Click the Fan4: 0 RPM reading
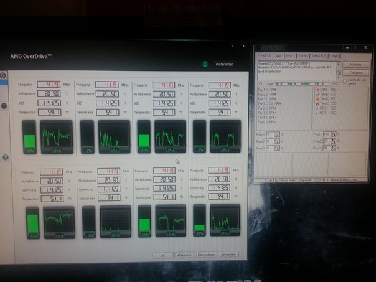Screen dimensions: 376x282 coord(266,118)
